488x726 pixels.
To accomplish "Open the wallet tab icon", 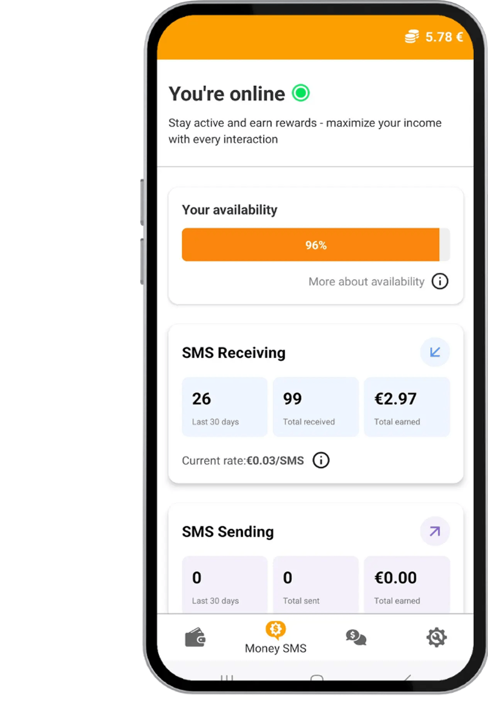I will click(195, 637).
